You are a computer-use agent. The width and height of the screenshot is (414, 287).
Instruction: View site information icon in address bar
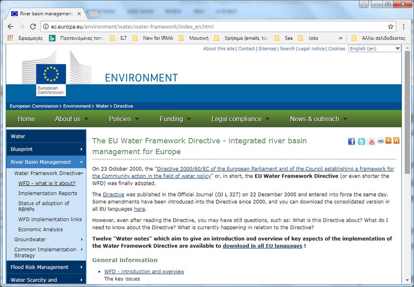[46, 27]
